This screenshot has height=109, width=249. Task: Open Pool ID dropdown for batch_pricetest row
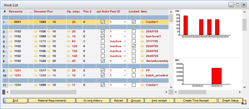125,75
